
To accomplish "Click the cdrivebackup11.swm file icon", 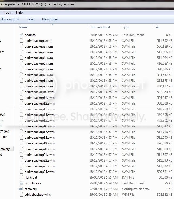I will pyautogui.click(x=21, y=97).
